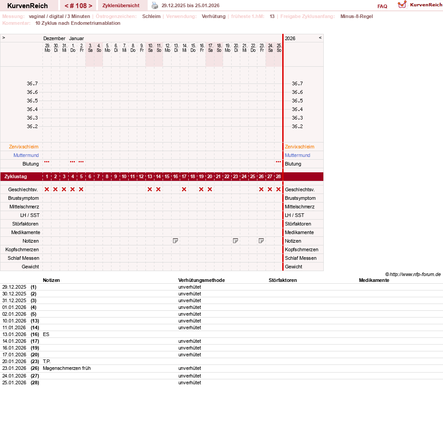Viewport: 443px width, 424px height.
Task: Click the left 'Schlaf Messen' row label
Action: pyautogui.click(x=23, y=258)
